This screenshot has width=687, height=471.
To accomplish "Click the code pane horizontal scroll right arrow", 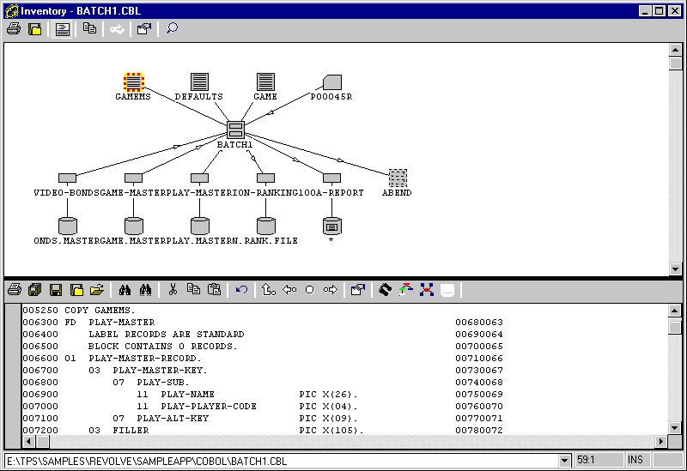I will 660,441.
